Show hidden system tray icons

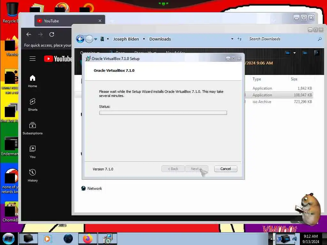click(271, 239)
